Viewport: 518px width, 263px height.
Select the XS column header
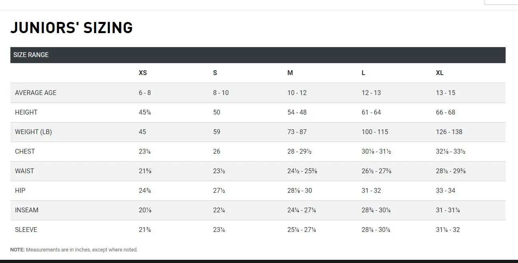[143, 73]
